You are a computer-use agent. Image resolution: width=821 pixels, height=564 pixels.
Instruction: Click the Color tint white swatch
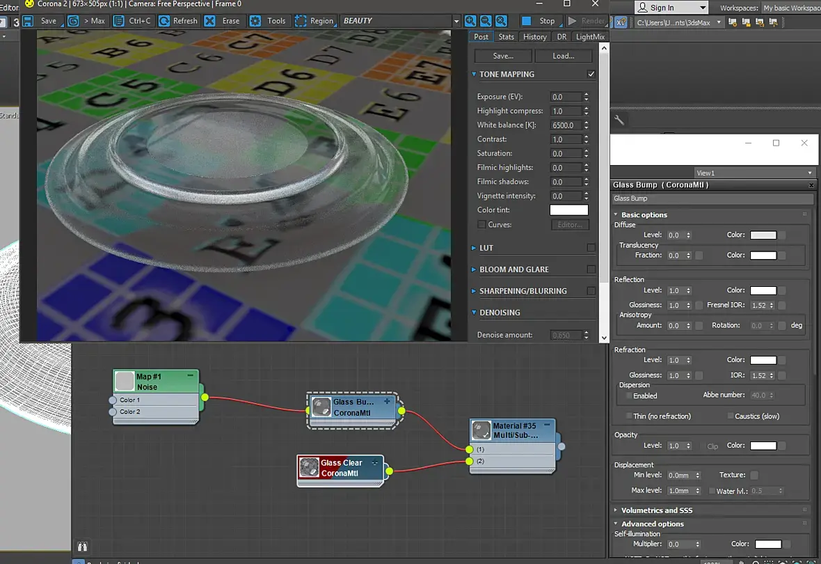[568, 210]
